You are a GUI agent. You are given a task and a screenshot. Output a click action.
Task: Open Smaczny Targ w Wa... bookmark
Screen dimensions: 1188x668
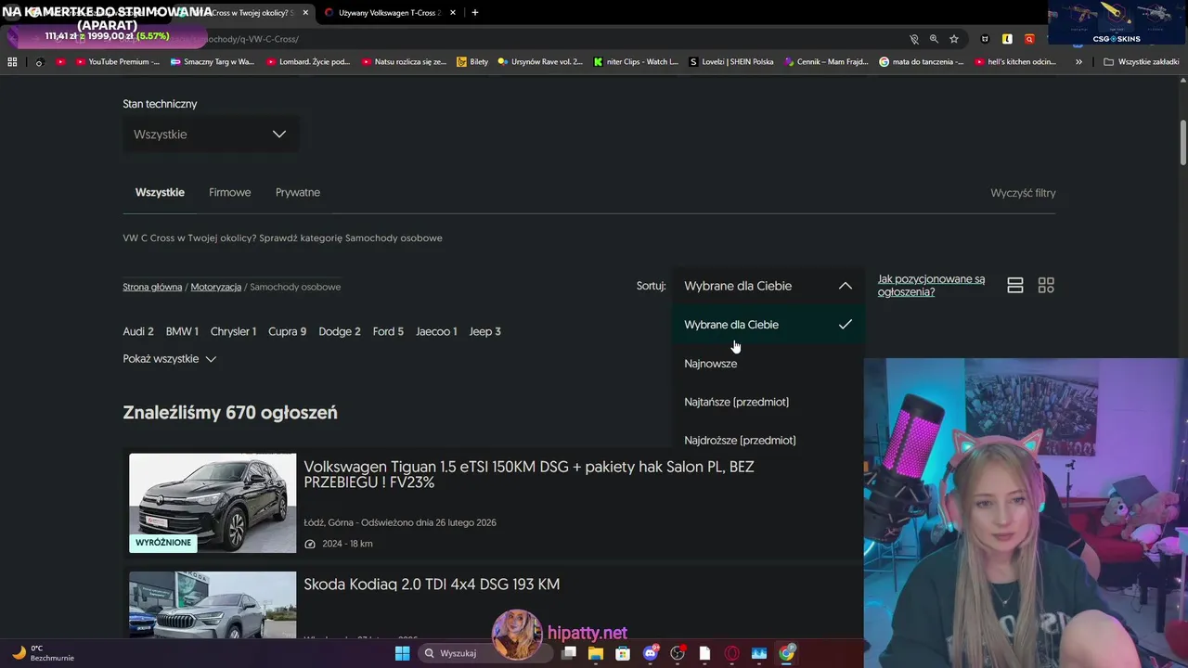tap(212, 62)
